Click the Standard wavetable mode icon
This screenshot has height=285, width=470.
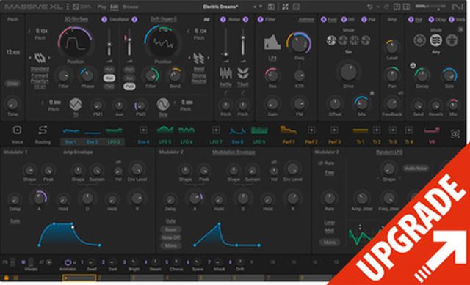click(40, 58)
